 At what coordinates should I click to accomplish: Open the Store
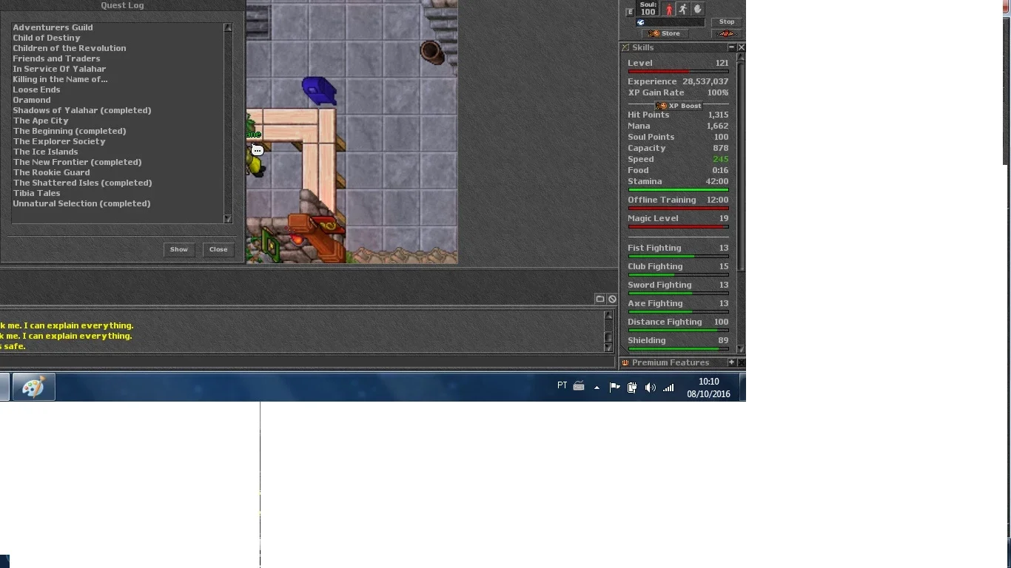click(x=665, y=33)
